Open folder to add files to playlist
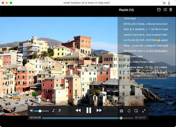Image resolution: width=176 pixels, height=127 pixels. 159,10
